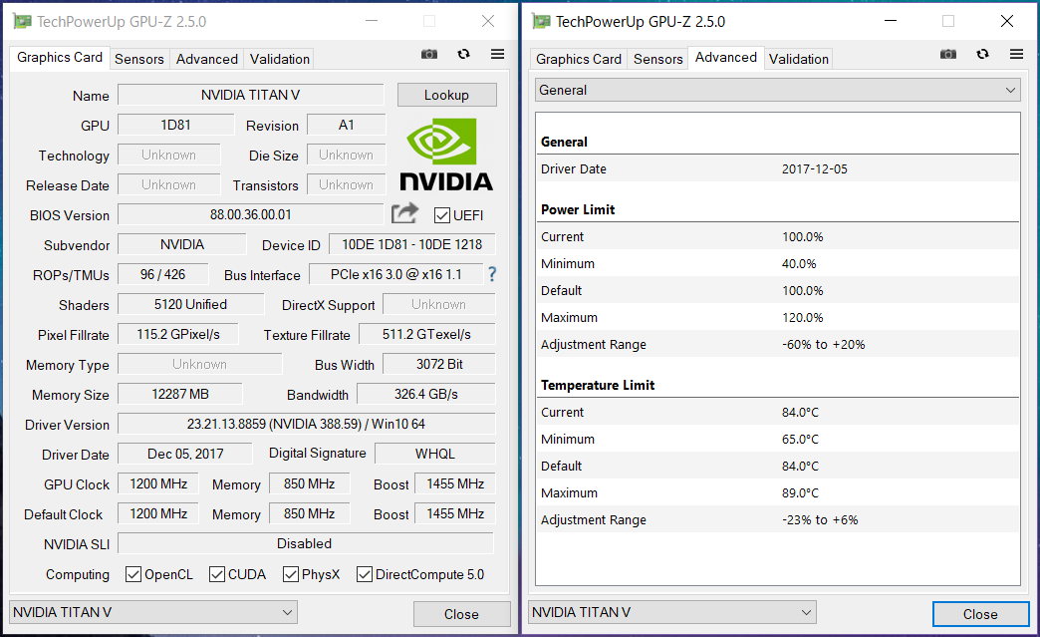Image resolution: width=1040 pixels, height=637 pixels.
Task: Switch to Sensors tab in left window
Action: [138, 59]
